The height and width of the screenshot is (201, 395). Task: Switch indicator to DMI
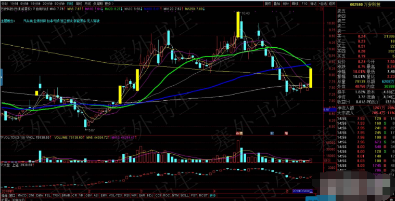click(x=31, y=195)
